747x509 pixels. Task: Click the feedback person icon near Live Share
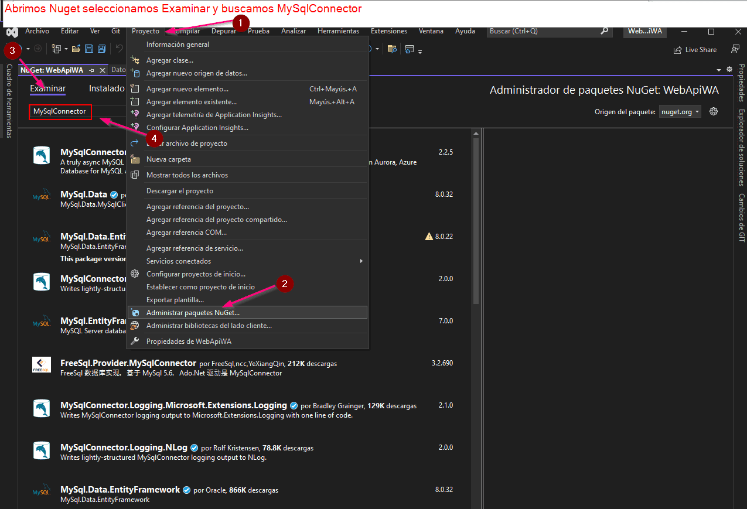[x=735, y=49]
